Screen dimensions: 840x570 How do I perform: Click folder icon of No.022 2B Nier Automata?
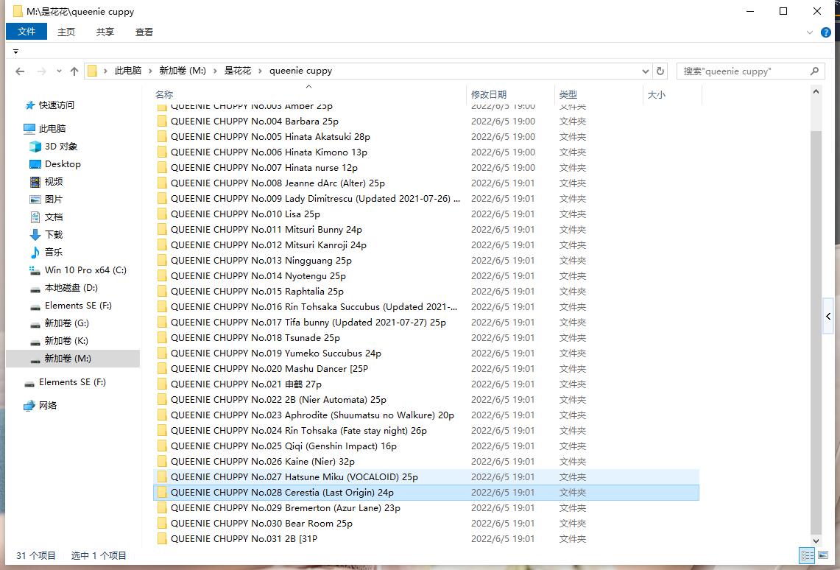(x=162, y=400)
